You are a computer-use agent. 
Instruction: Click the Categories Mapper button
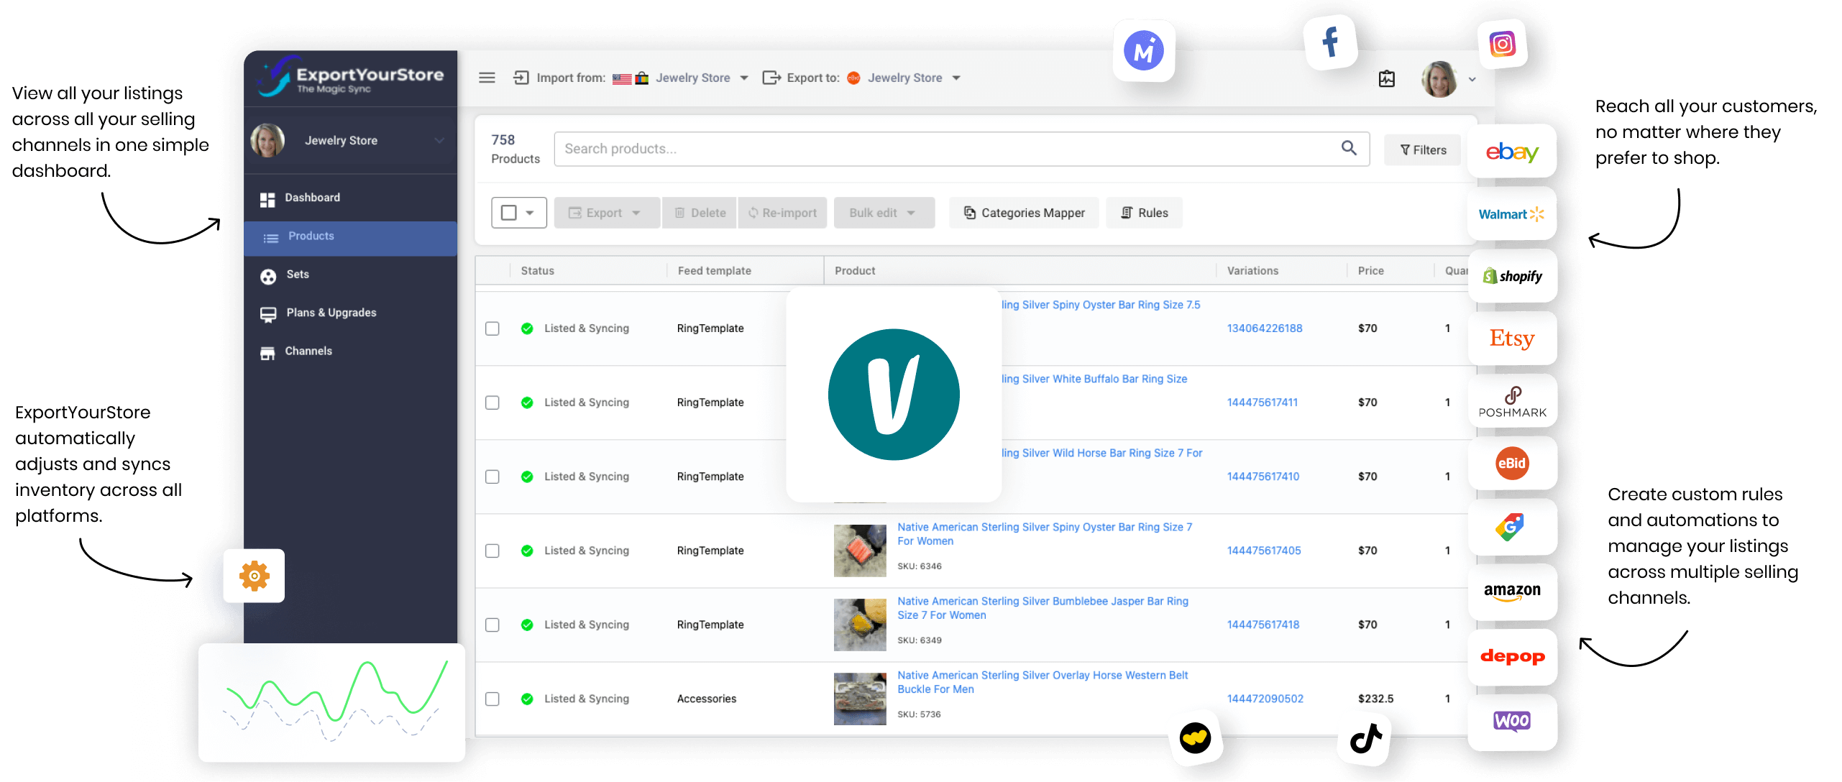1024,213
